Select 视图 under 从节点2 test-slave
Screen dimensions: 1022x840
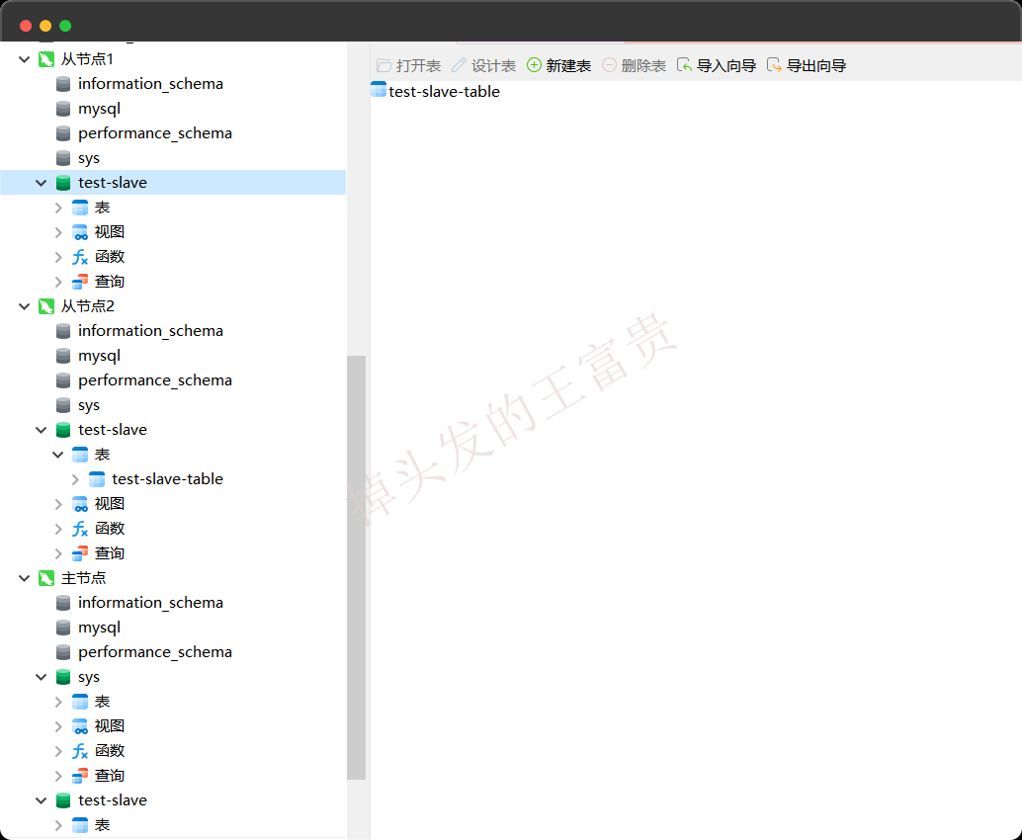click(110, 504)
